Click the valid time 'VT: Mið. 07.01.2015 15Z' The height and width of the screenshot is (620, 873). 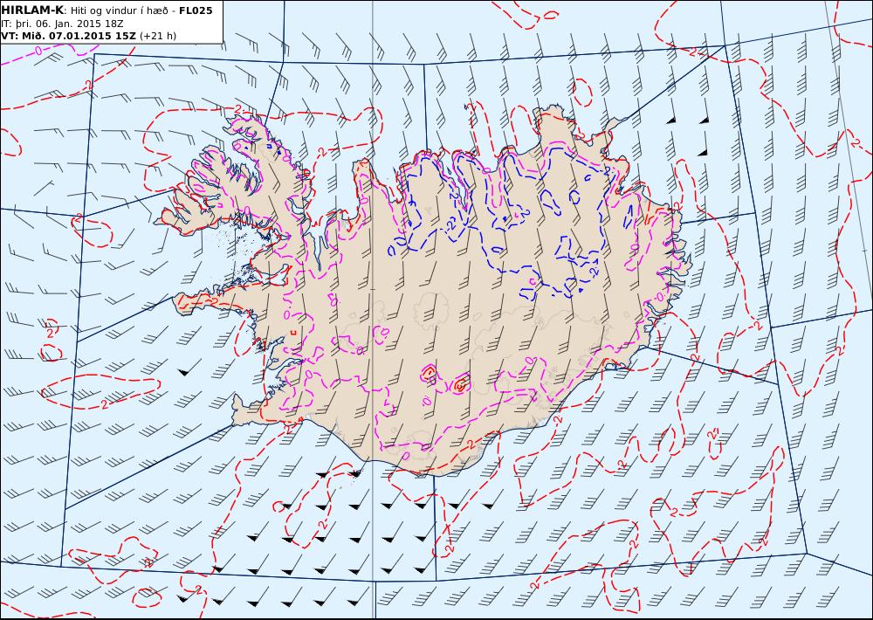click(68, 36)
